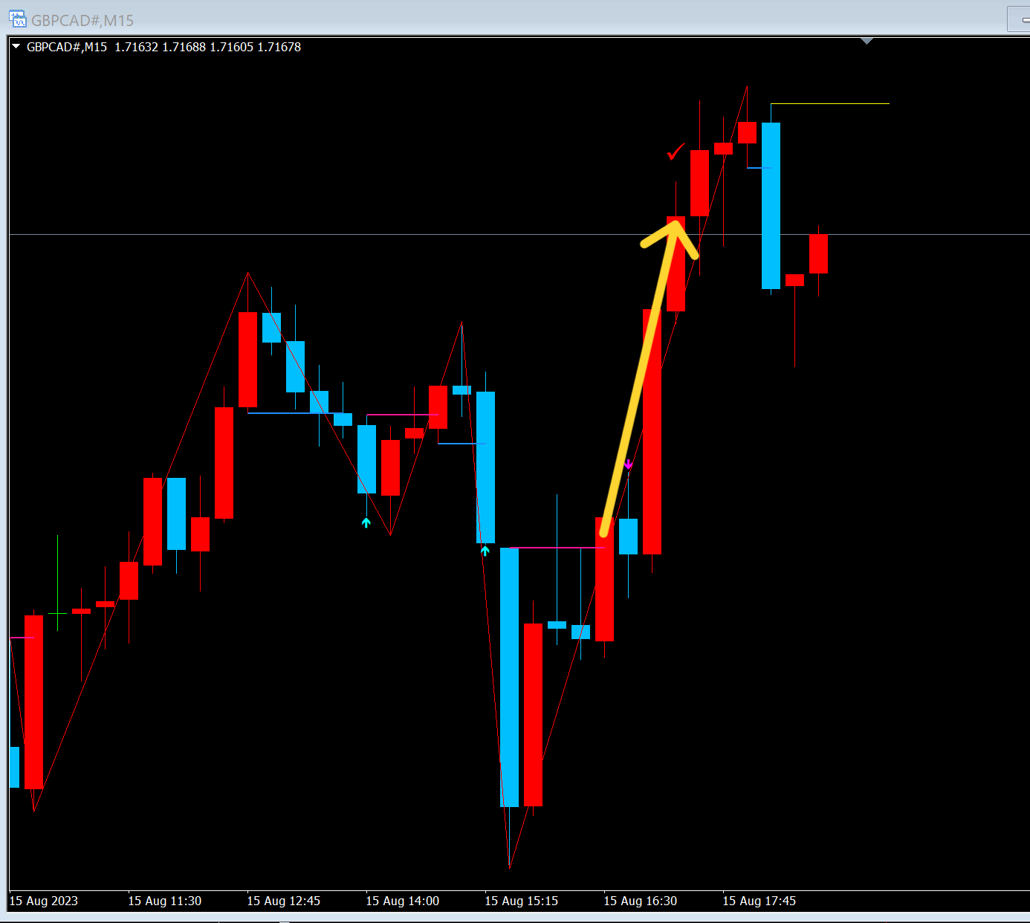
Task: Click the cyan up arrow near 14:00
Action: coord(366,522)
